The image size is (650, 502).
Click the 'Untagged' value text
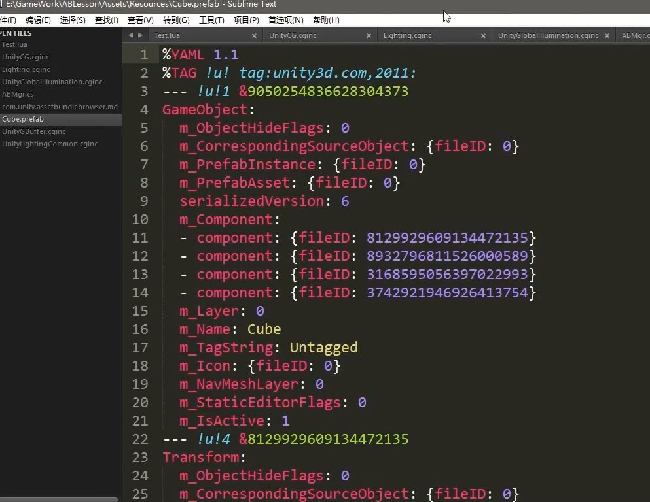(x=323, y=348)
